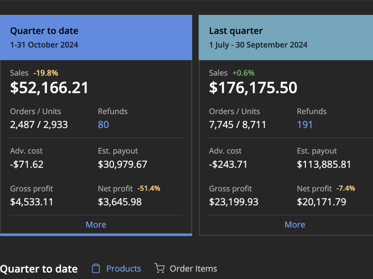
Task: Click the -51.4% net profit change
Action: coord(149,188)
